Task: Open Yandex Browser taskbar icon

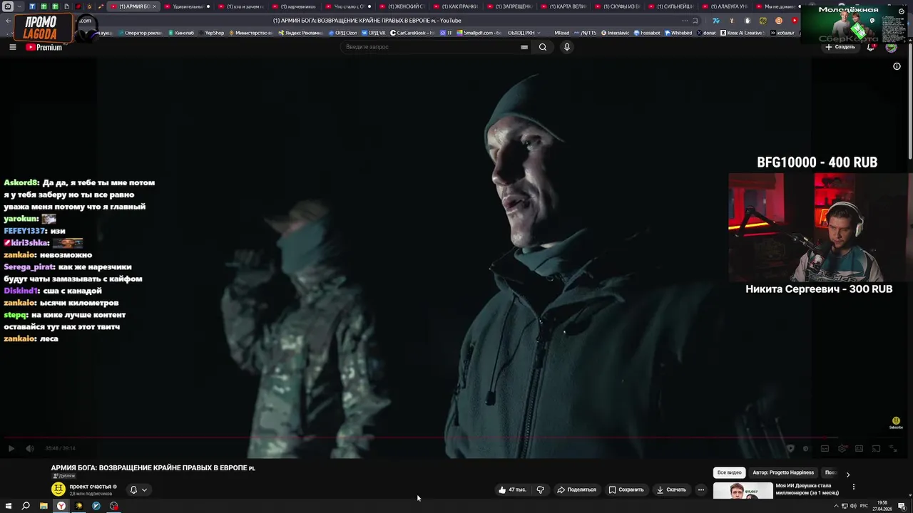Action: (x=61, y=506)
